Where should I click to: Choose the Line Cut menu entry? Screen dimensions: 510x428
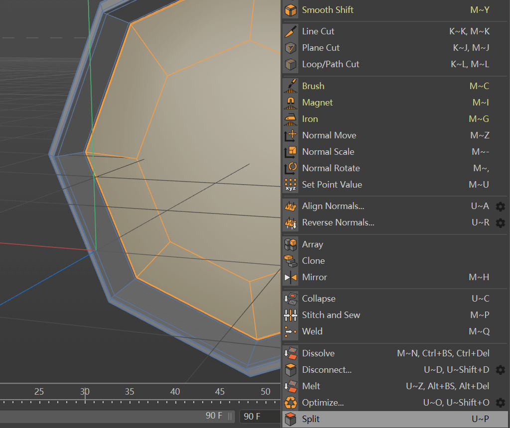click(395, 31)
